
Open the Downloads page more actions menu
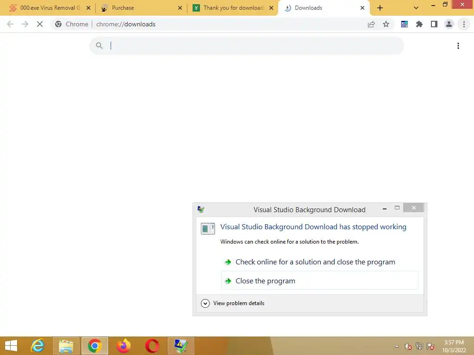[x=458, y=46]
